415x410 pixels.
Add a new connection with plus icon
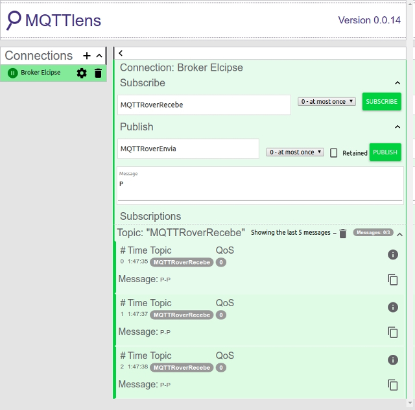[x=87, y=56]
